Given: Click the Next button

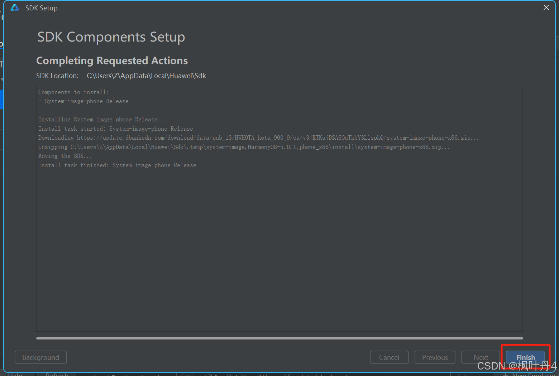Looking at the screenshot, I should click(x=481, y=357).
